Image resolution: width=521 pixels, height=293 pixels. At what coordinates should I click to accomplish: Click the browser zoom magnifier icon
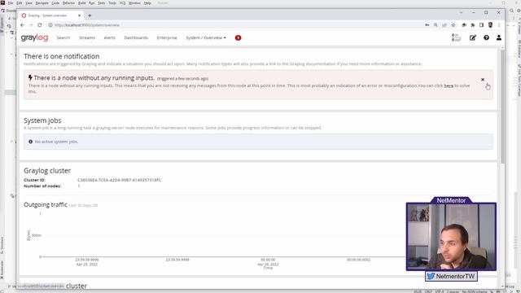tap(436, 25)
